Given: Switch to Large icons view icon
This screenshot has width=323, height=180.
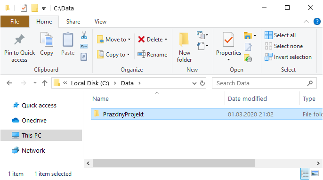Looking at the screenshot, I should coord(315,173).
